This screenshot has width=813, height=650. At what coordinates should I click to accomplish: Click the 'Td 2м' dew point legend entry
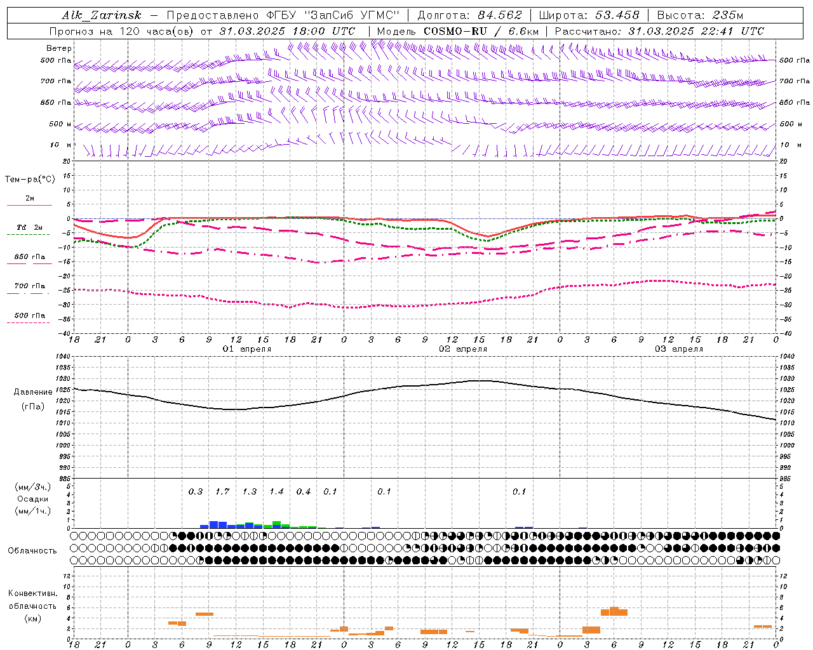click(x=29, y=228)
